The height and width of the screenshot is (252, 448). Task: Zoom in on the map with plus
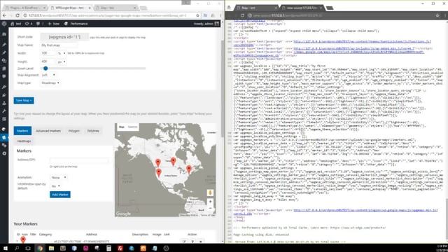point(210,202)
